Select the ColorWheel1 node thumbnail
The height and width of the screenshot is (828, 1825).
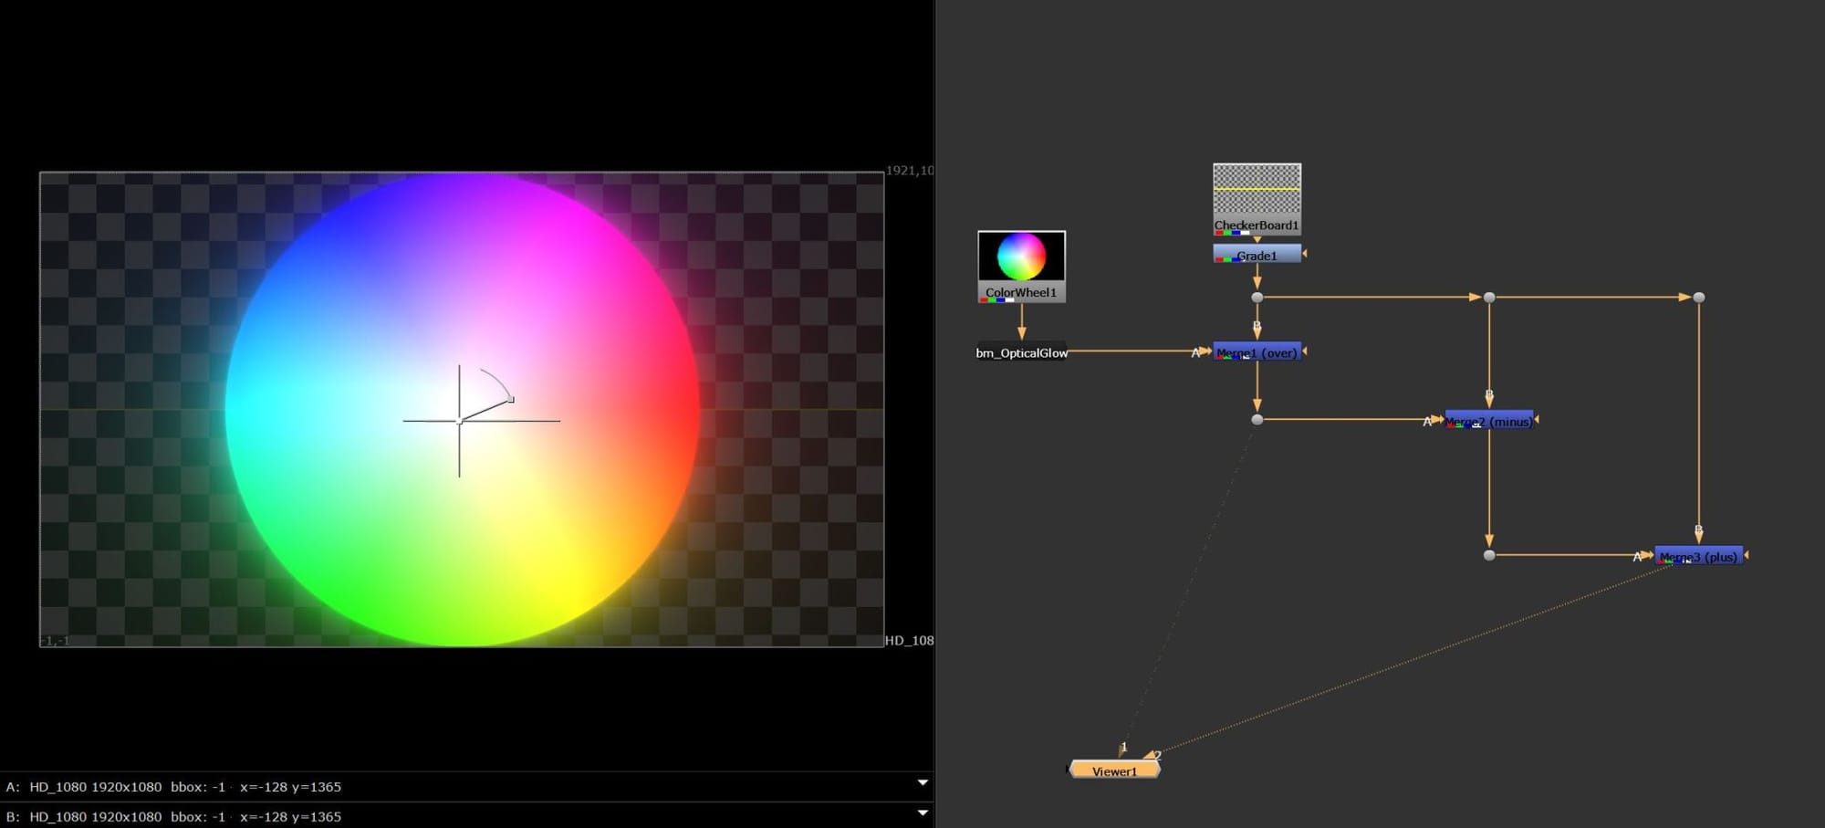pyautogui.click(x=1021, y=257)
